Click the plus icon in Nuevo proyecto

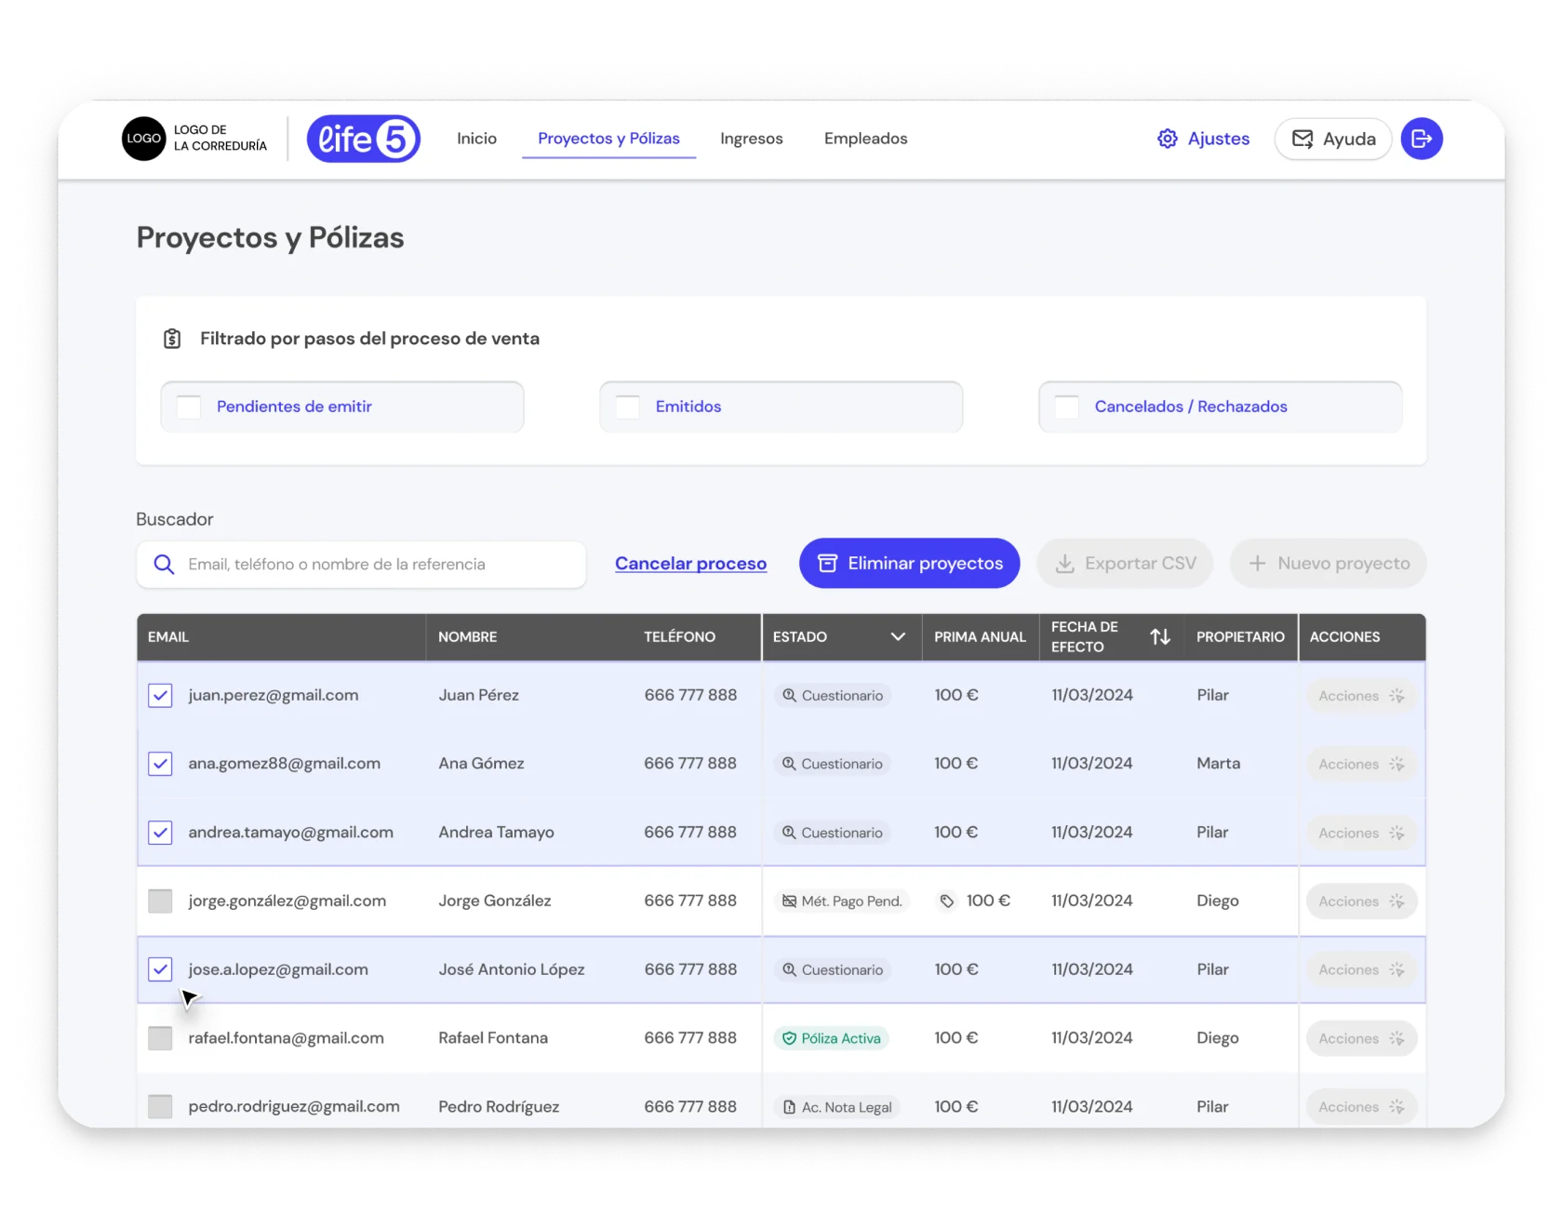point(1257,564)
